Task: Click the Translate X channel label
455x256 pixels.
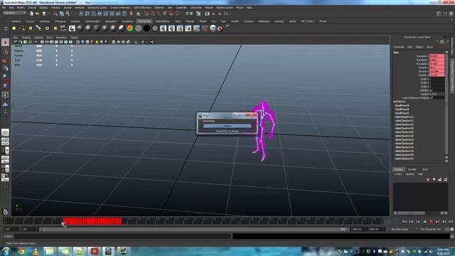Action: tap(422, 56)
